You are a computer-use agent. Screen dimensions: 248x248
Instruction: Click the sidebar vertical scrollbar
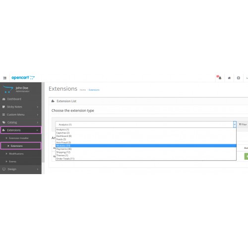(x=43, y=123)
